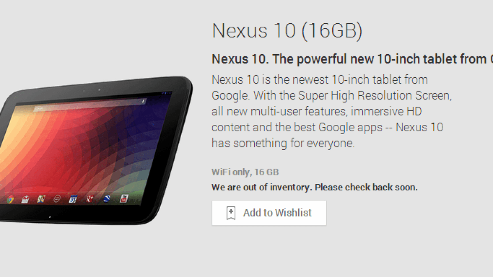The width and height of the screenshot is (493, 277).
Task: Add the Nexus 10 to Wishlist
Action: [x=269, y=213]
